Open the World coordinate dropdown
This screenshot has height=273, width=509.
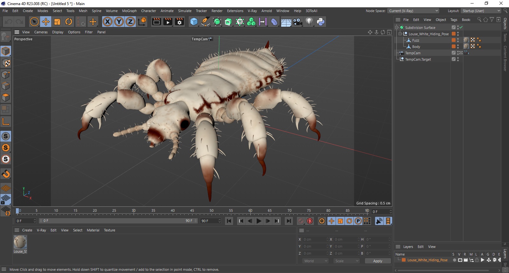(315, 261)
